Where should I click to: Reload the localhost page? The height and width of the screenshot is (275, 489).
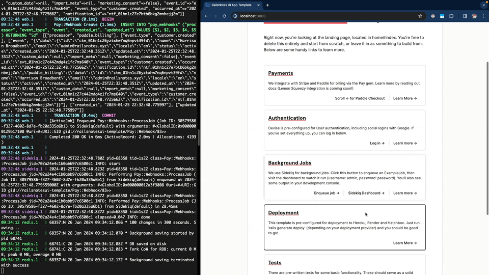click(224, 16)
